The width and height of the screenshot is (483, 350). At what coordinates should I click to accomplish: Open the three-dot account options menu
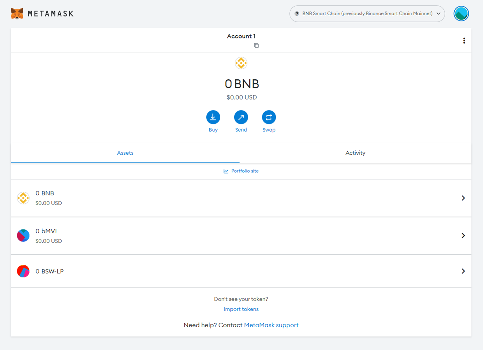464,41
